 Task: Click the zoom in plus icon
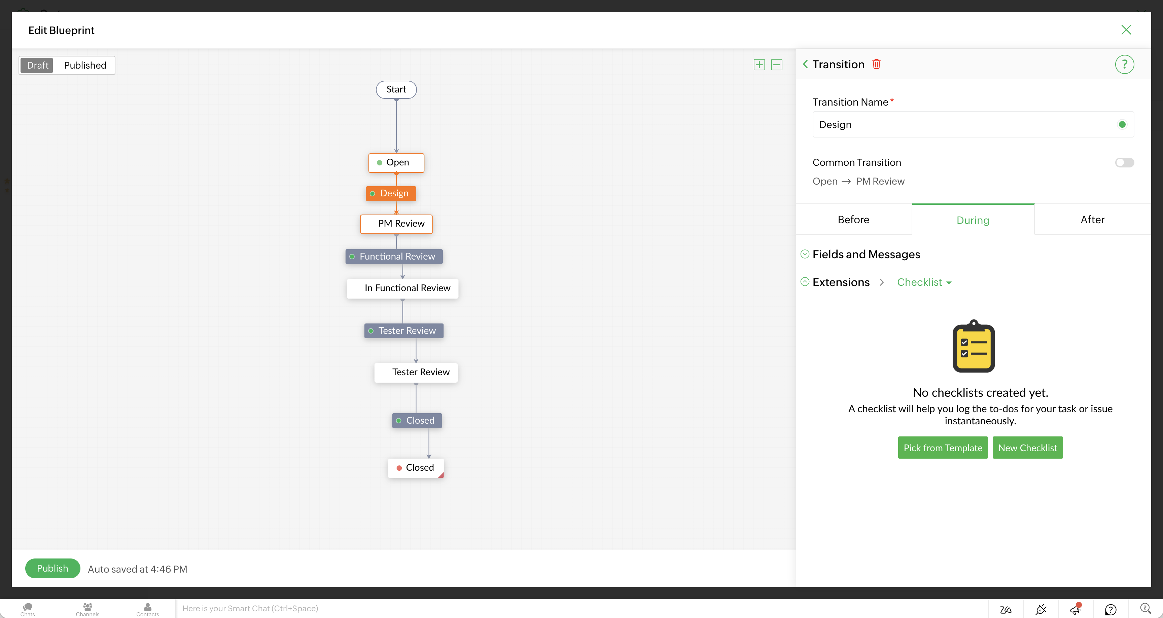759,65
